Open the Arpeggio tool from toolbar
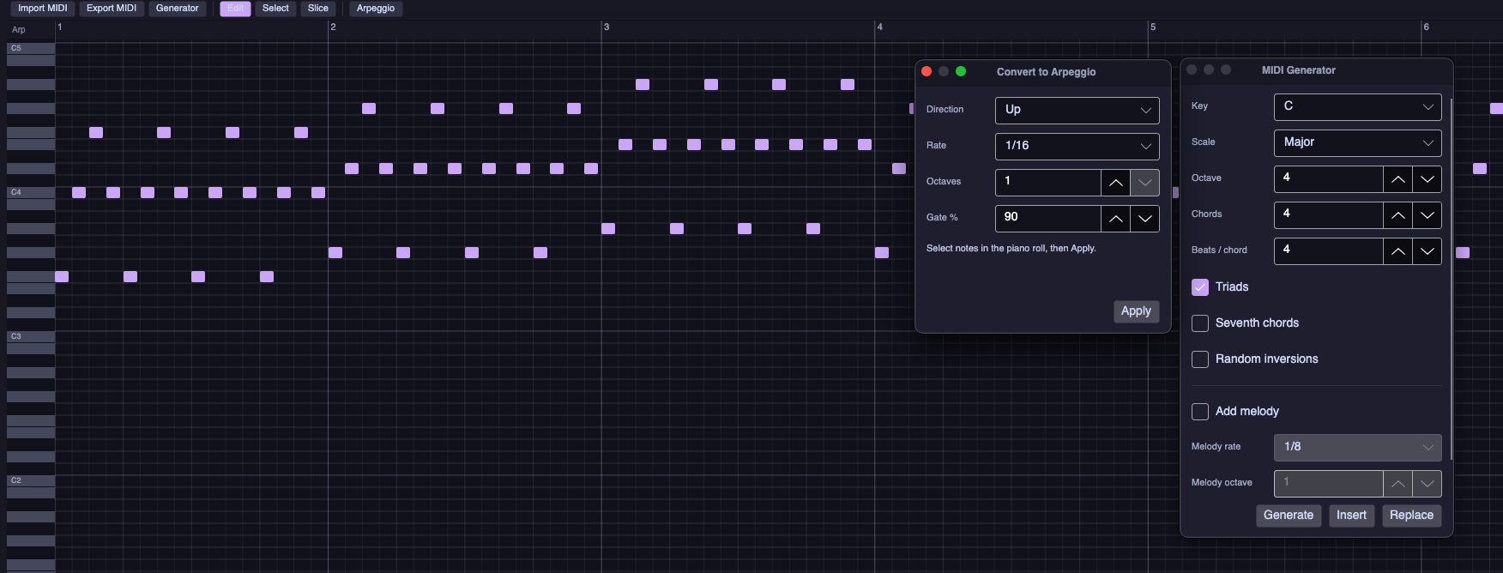 (376, 9)
